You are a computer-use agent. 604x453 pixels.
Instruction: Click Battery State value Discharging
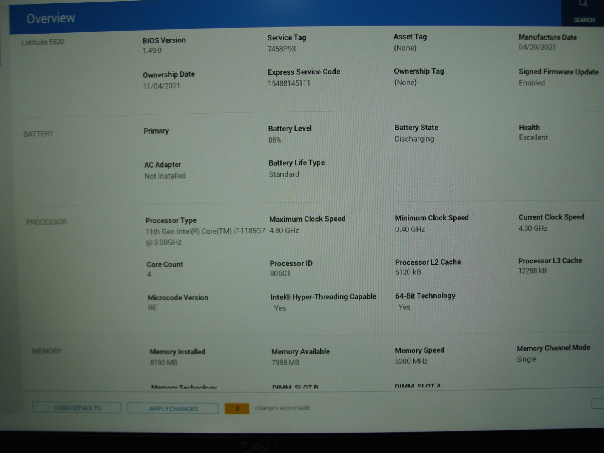(414, 139)
